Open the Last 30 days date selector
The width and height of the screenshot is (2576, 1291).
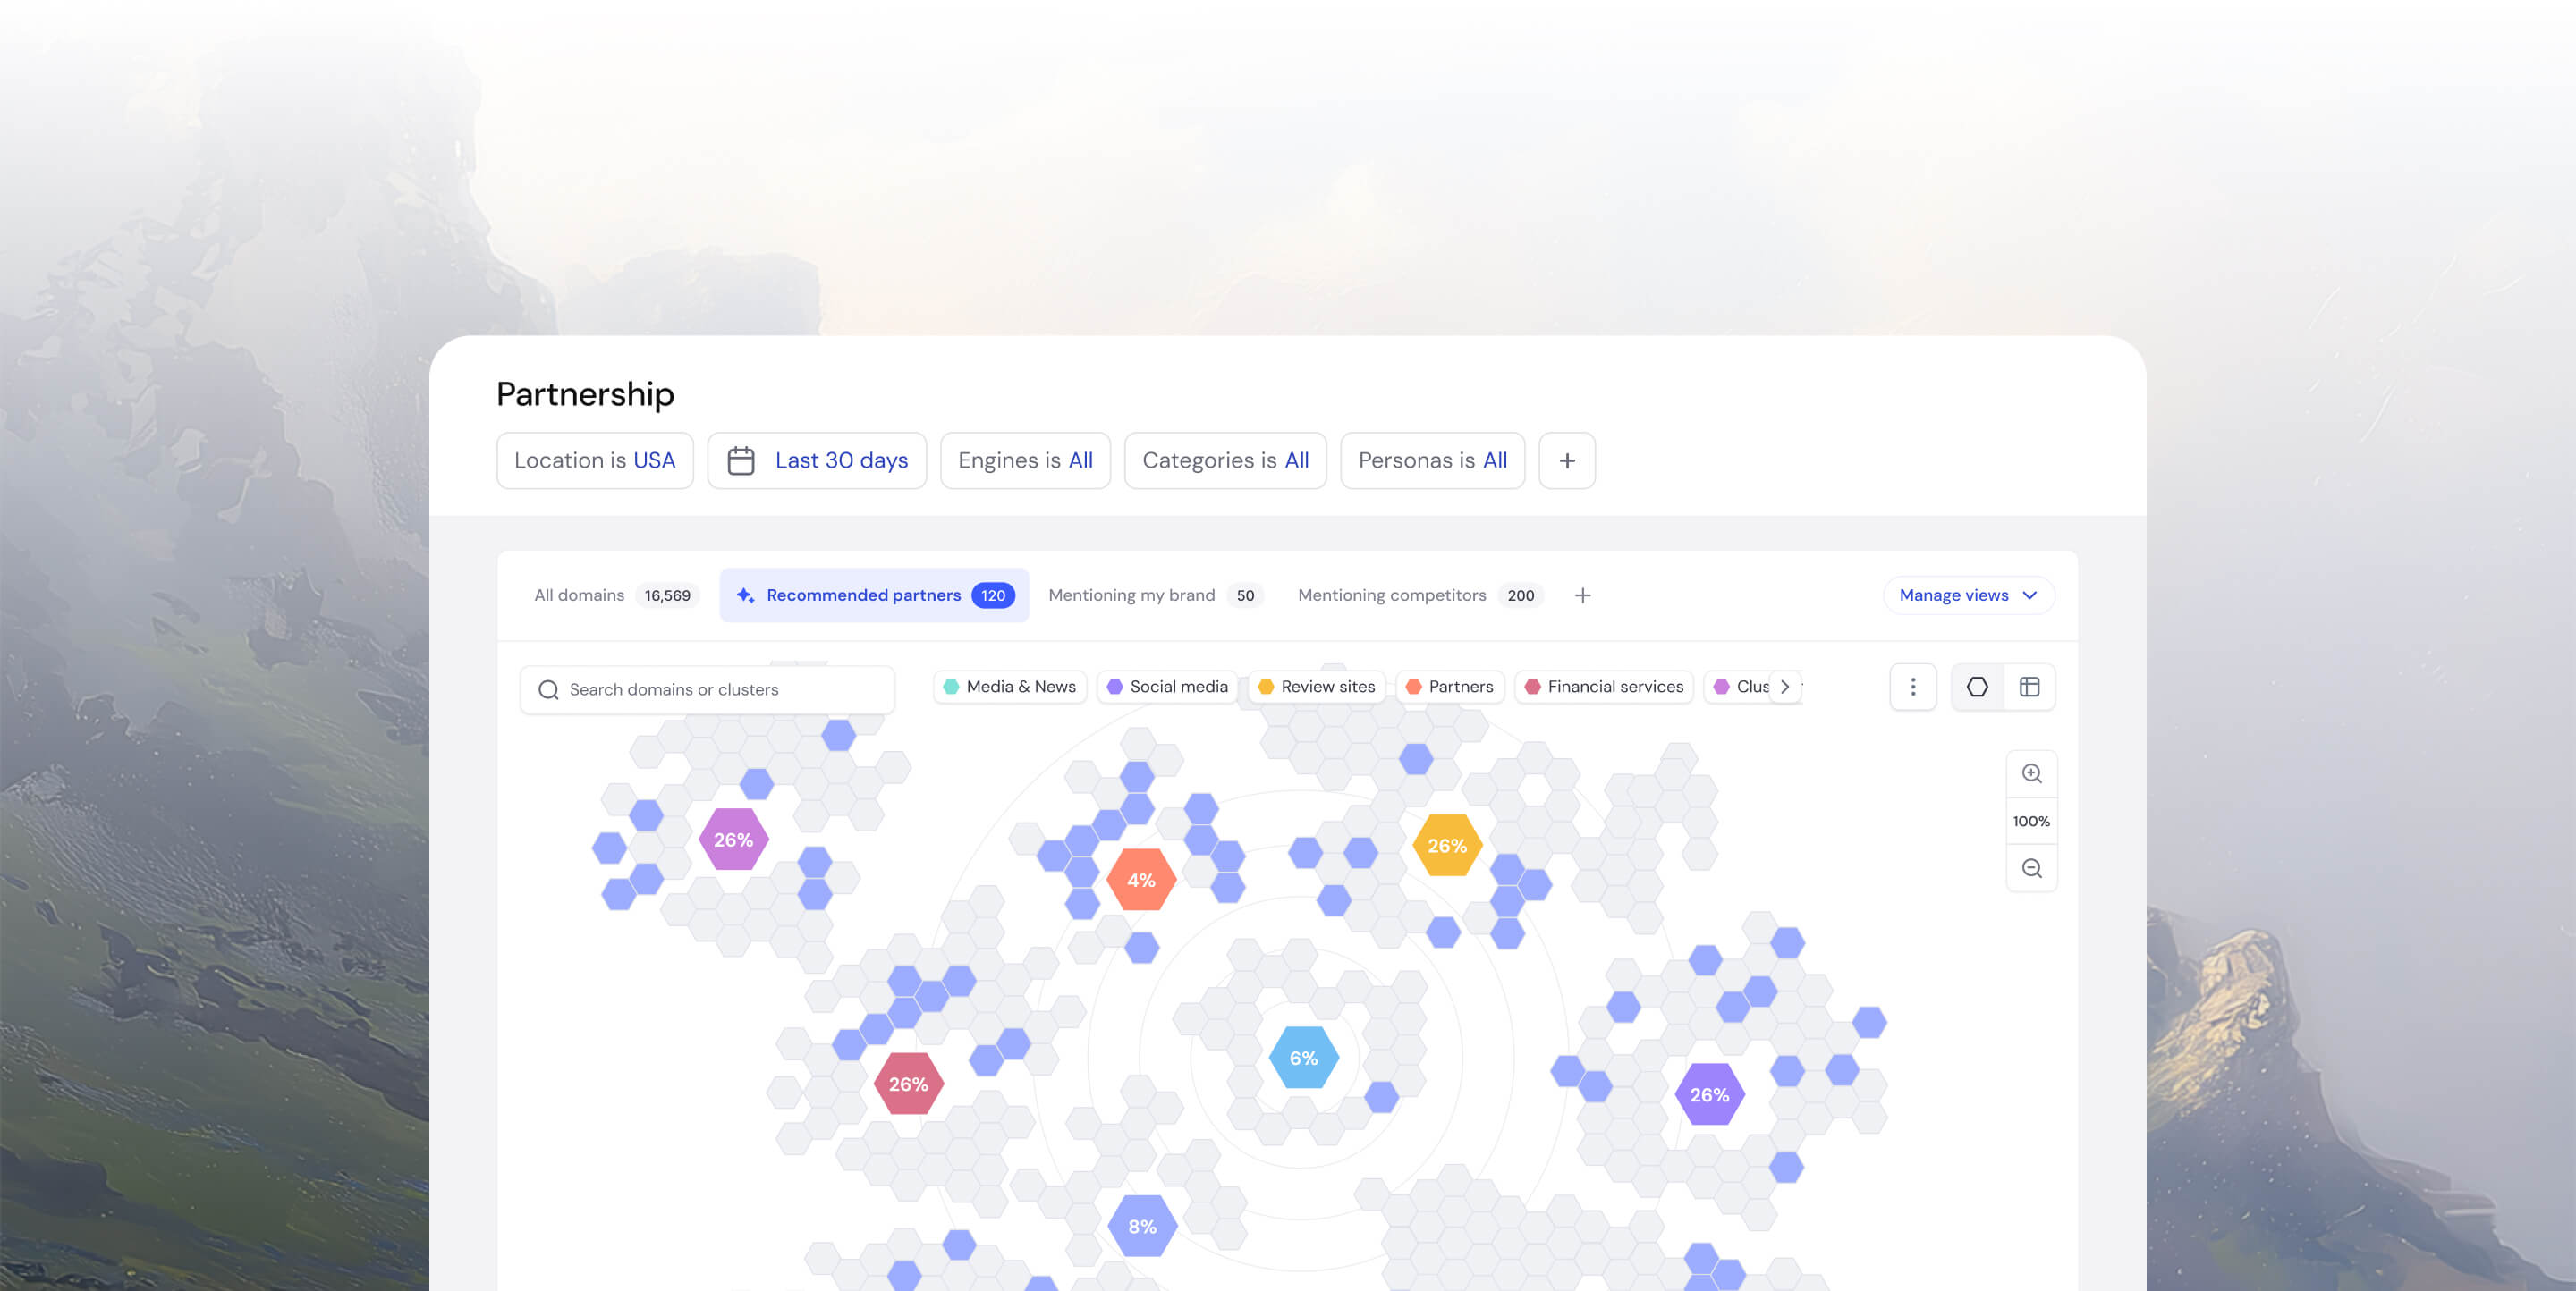pos(841,460)
